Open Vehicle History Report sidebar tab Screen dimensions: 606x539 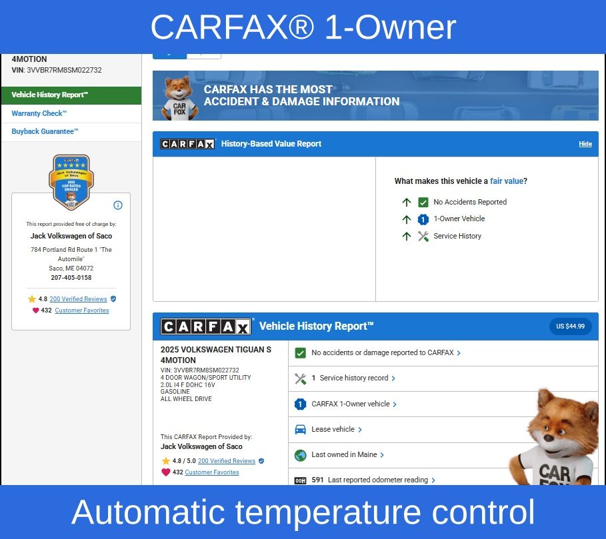click(x=71, y=95)
